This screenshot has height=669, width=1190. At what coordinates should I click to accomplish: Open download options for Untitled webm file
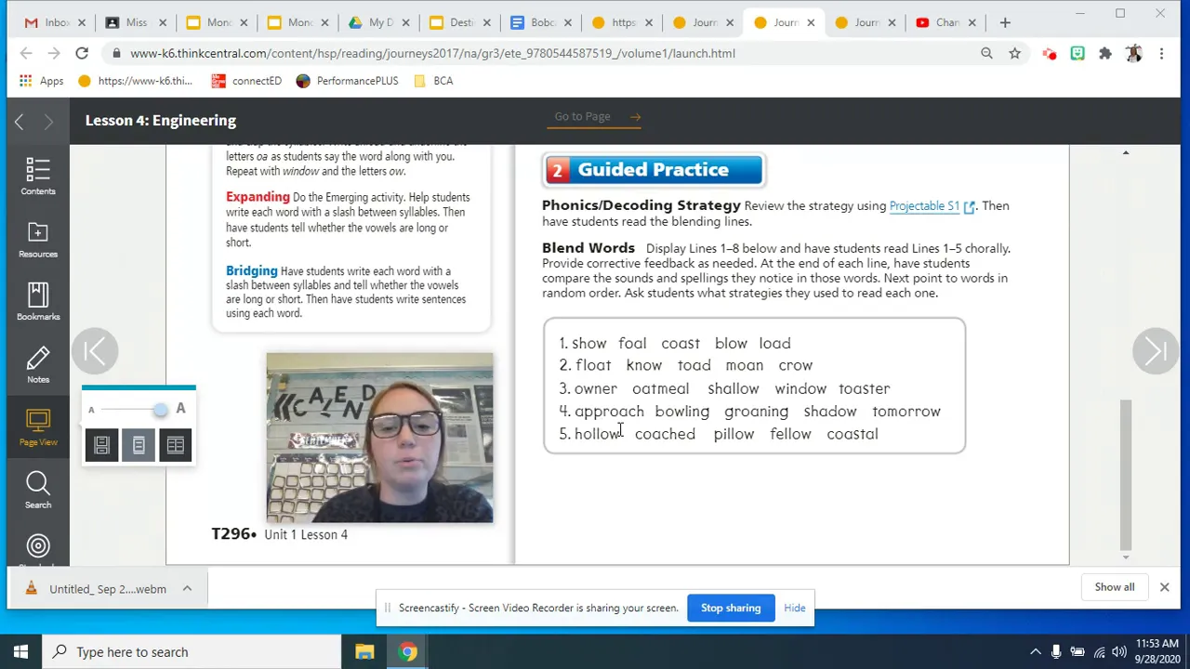pyautogui.click(x=187, y=588)
